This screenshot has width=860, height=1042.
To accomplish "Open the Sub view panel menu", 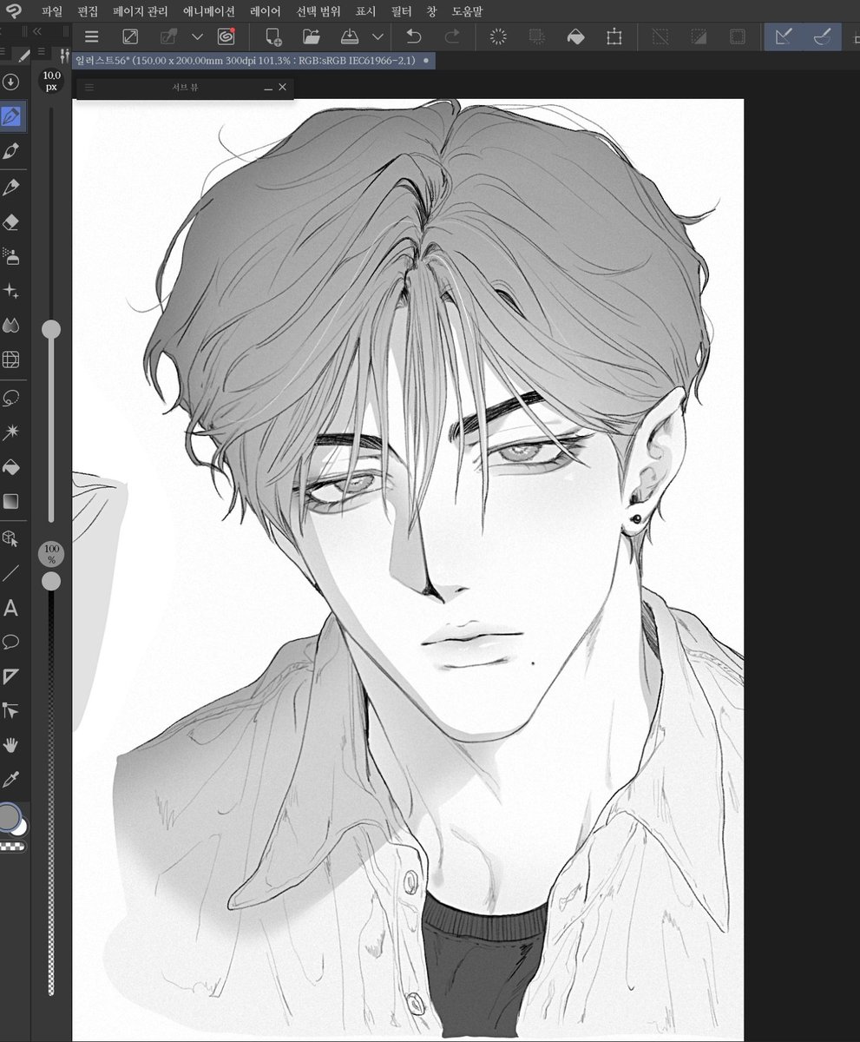I will (x=89, y=88).
